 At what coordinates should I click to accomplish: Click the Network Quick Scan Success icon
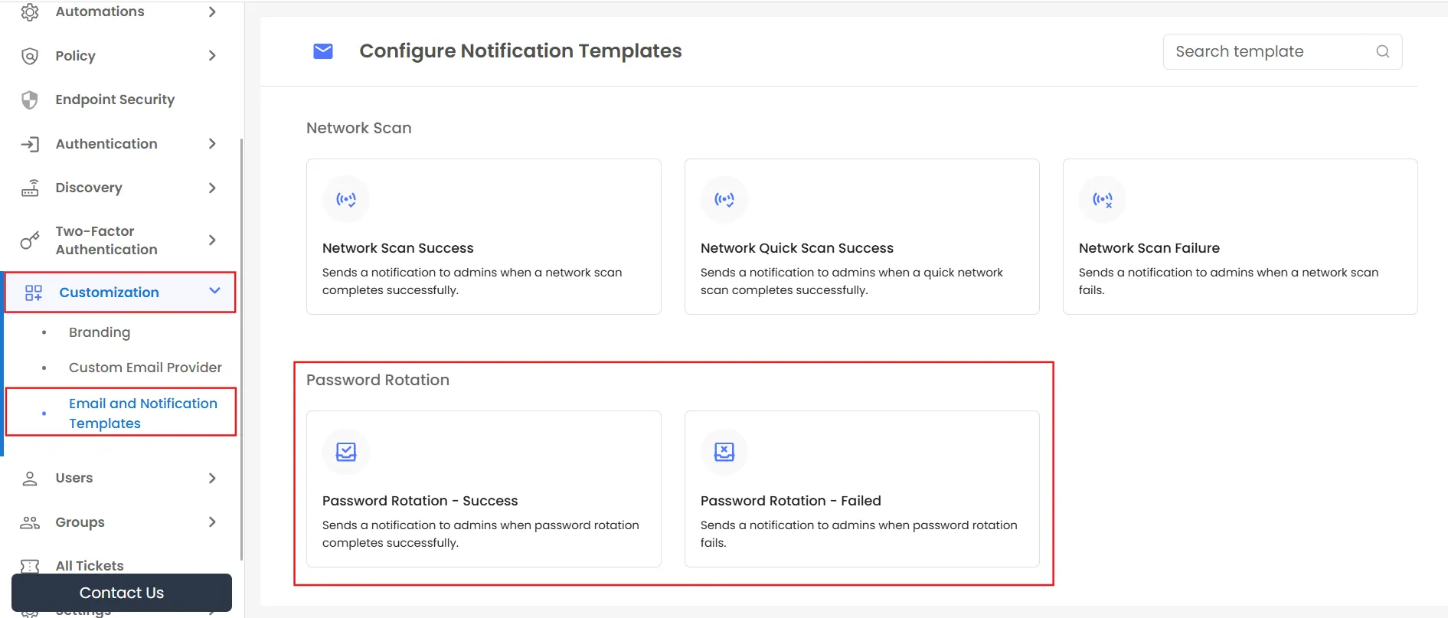[x=724, y=199]
